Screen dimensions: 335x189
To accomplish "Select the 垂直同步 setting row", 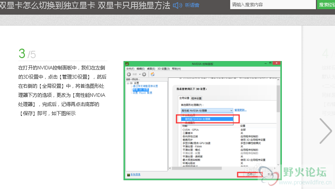I will coord(188,140).
